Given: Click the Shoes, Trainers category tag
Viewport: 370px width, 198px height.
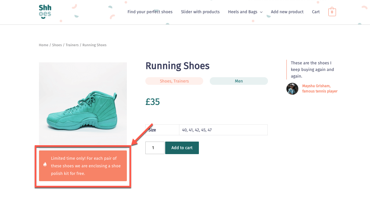Looking at the screenshot, I should [x=174, y=81].
